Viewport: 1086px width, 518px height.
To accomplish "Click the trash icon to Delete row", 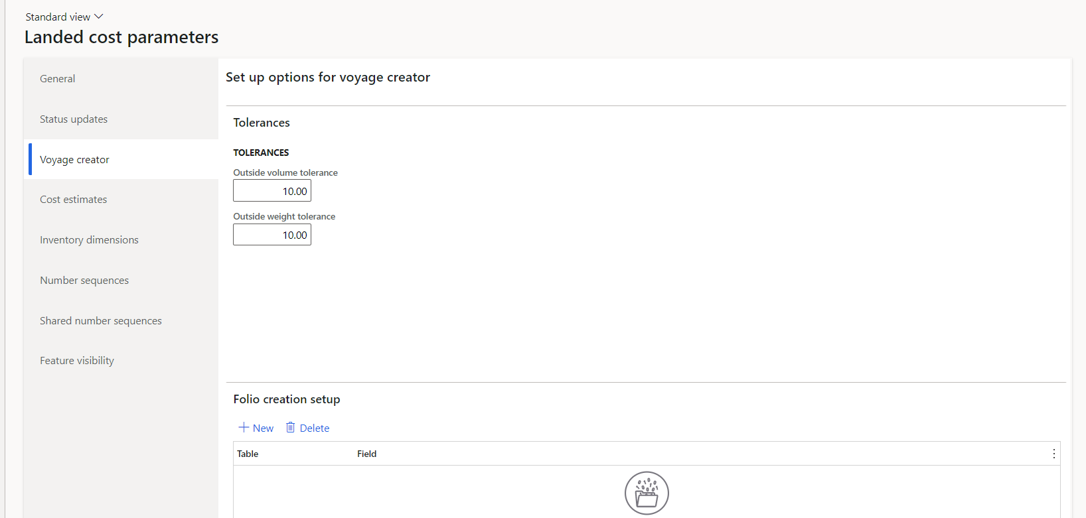I will (291, 428).
